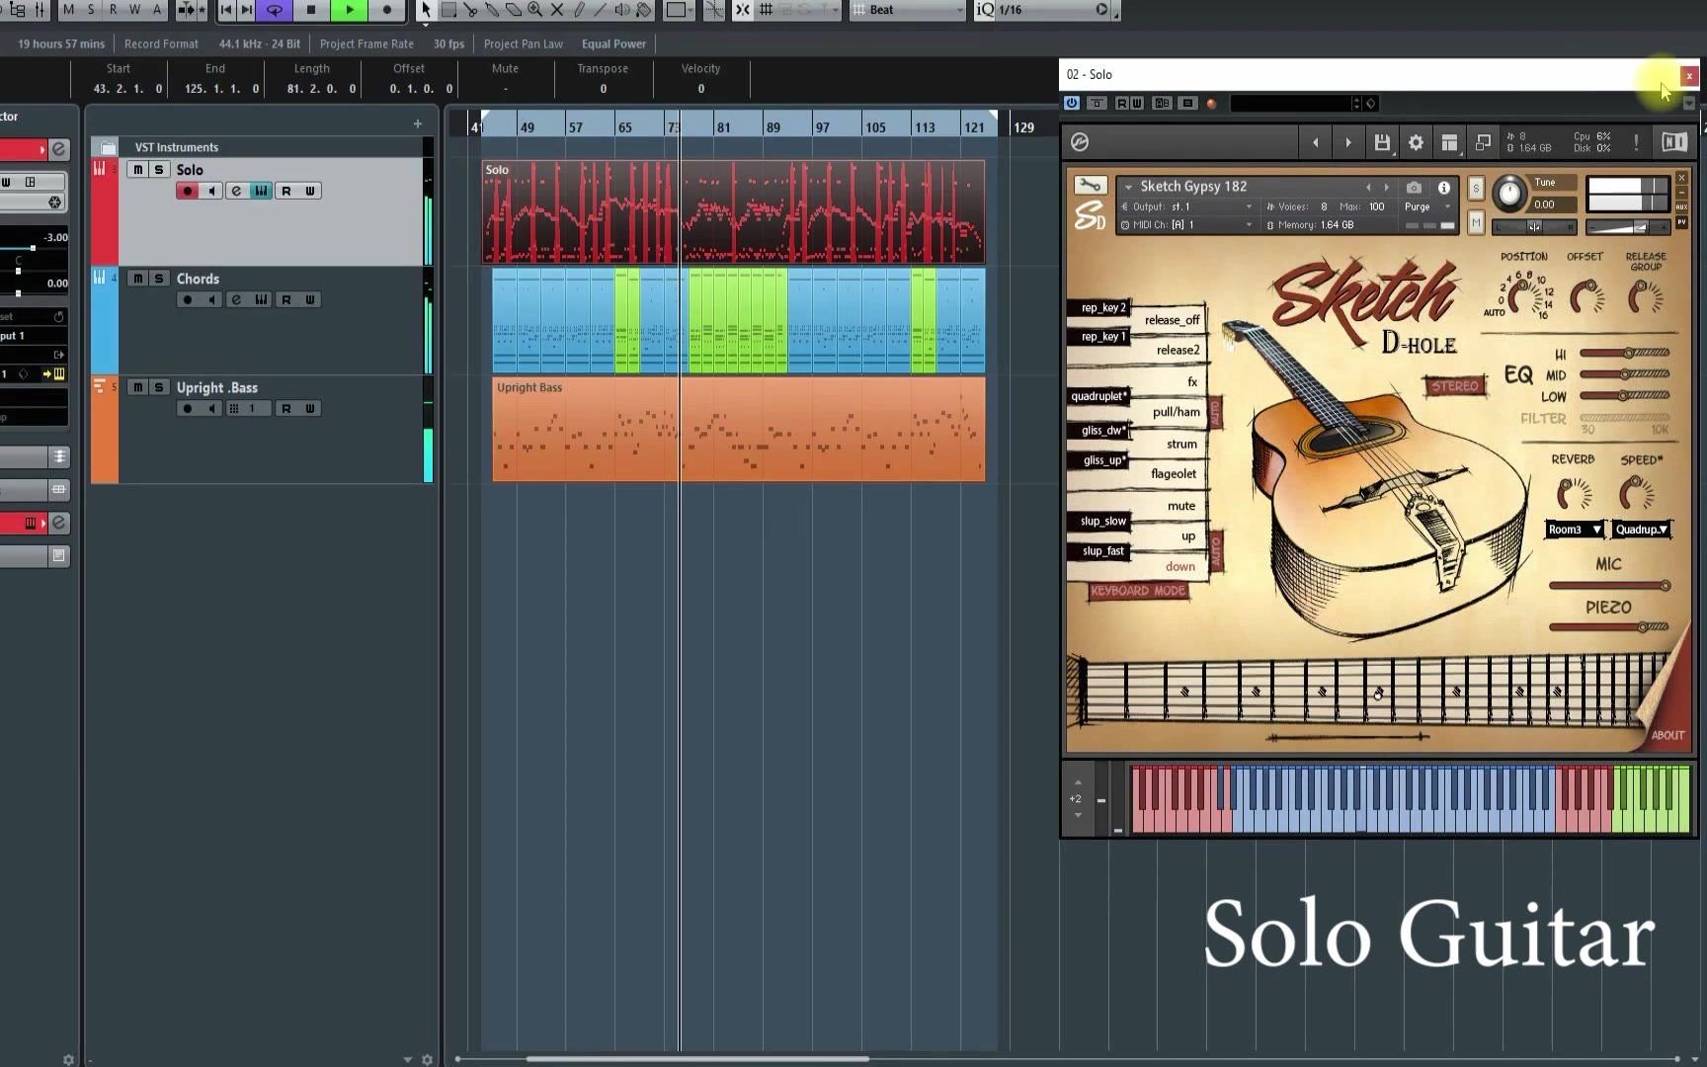Mute the Upright .Bass track
Viewport: 1707px width, 1067px height.
click(x=138, y=387)
